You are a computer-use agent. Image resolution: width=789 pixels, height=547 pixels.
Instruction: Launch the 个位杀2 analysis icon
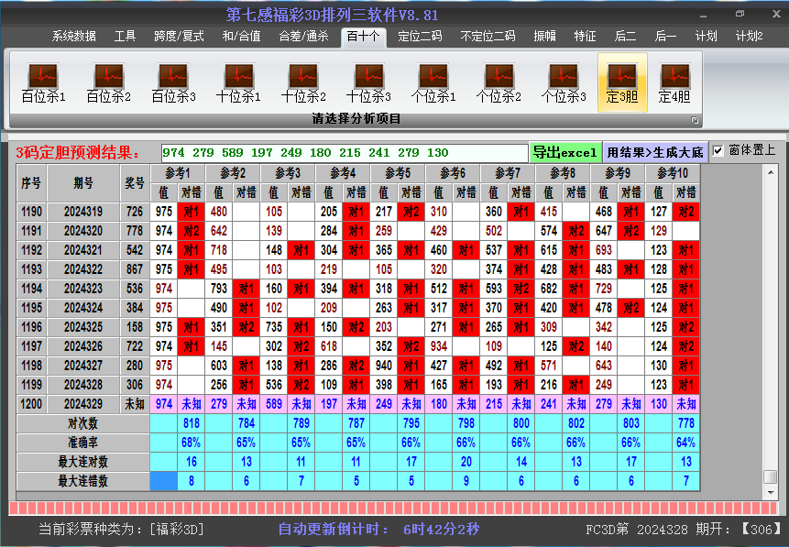499,83
